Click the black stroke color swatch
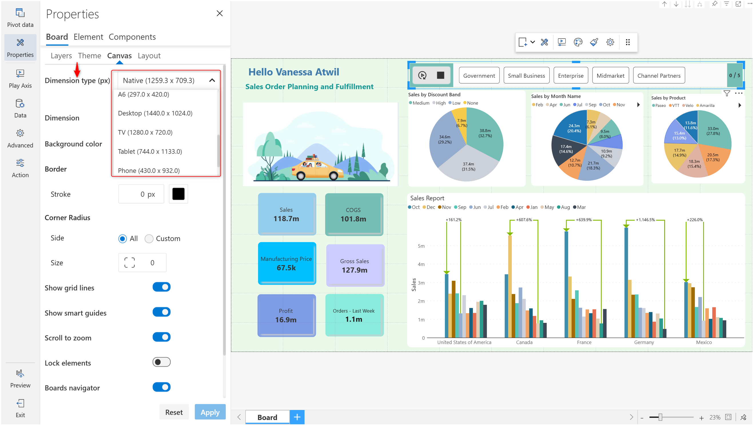 (x=178, y=194)
